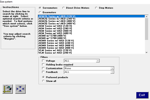
Task: Open Margins with the blue arrows icon
Action: [20, 89]
